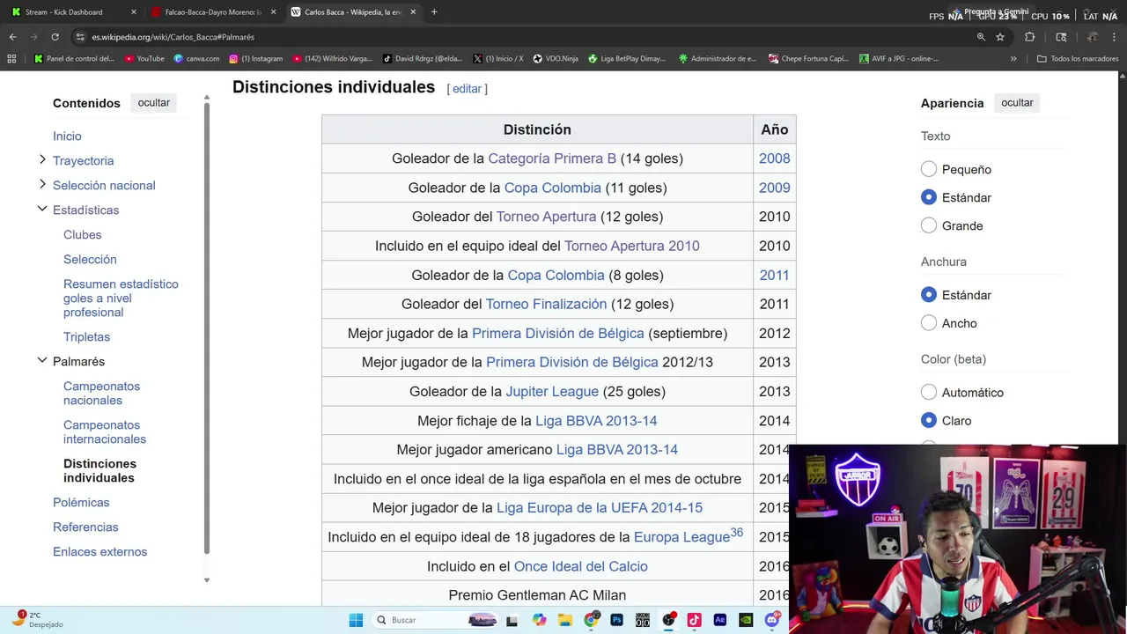This screenshot has height=634, width=1127.
Task: Open the NVIDIA app from the taskbar
Action: [746, 620]
